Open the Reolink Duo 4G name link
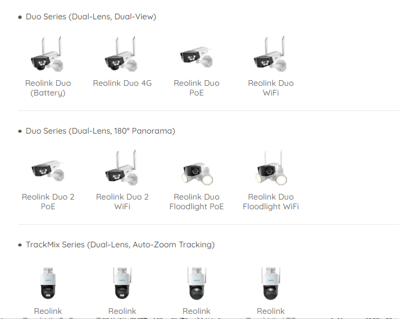Viewport: 399px width, 319px height. [x=122, y=83]
